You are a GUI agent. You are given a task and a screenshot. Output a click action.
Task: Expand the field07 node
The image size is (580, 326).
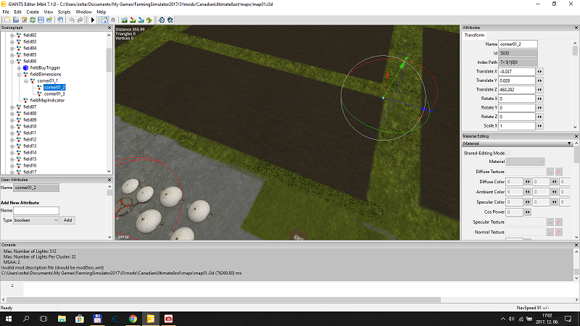pyautogui.click(x=12, y=106)
